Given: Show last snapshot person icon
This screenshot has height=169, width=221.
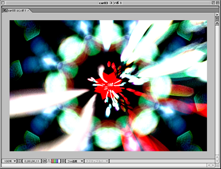Looking at the screenshot, I should 49,161.
